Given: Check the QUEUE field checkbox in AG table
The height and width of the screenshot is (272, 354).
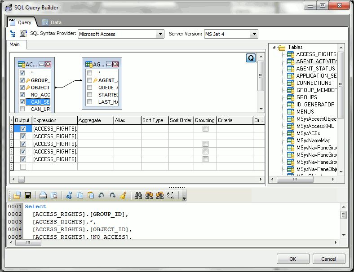Looking at the screenshot, I should pos(90,88).
